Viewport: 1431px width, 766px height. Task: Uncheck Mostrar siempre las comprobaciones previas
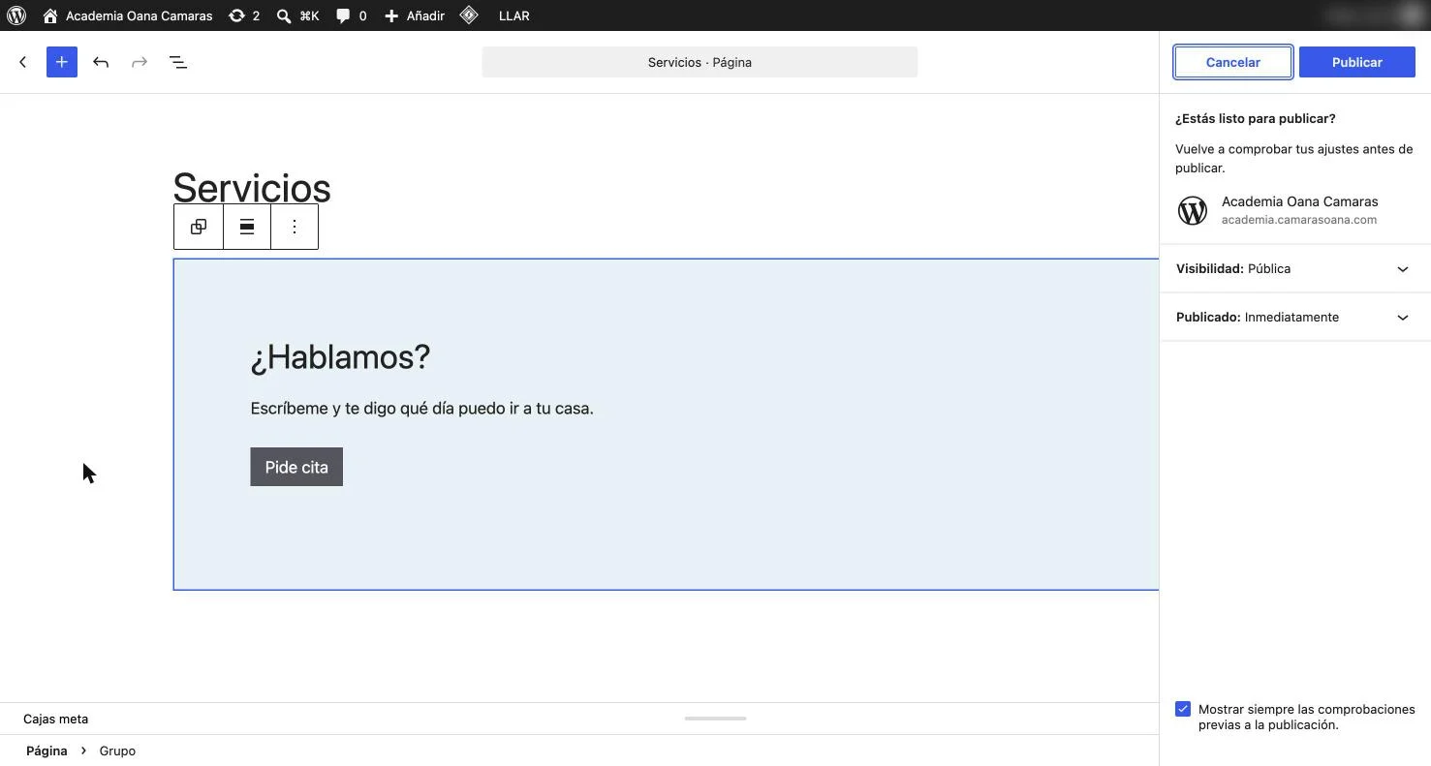(1183, 709)
